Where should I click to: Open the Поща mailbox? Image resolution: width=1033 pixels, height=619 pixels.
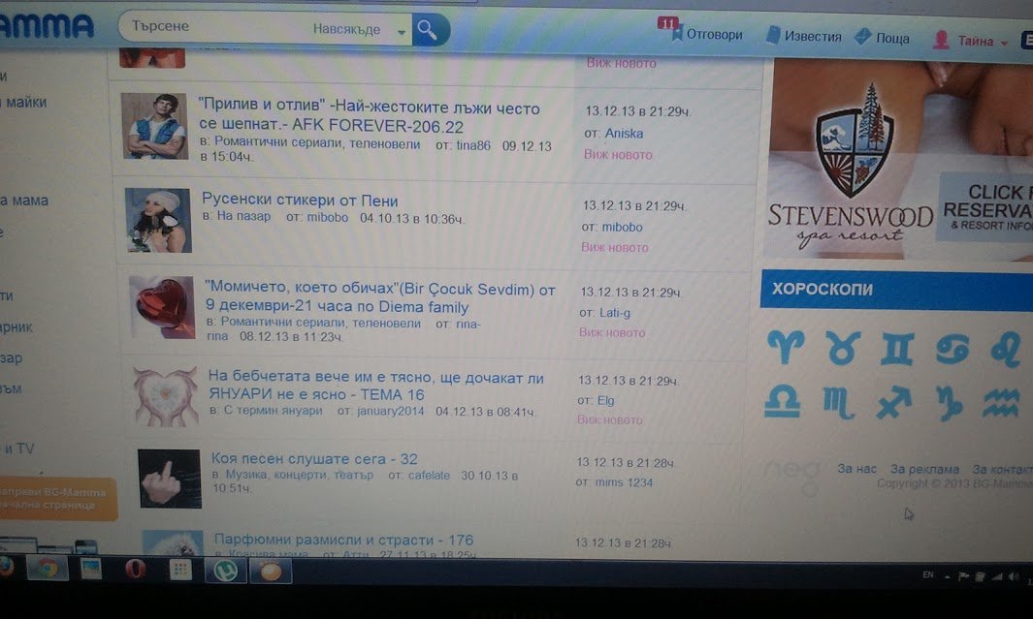(x=892, y=38)
